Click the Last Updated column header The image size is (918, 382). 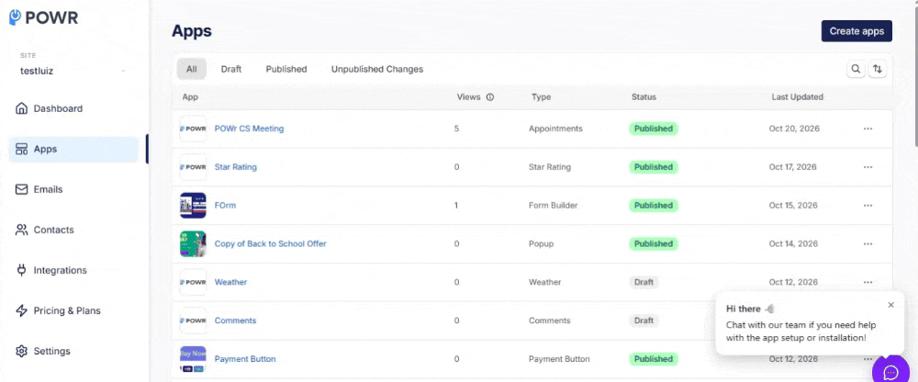point(798,97)
